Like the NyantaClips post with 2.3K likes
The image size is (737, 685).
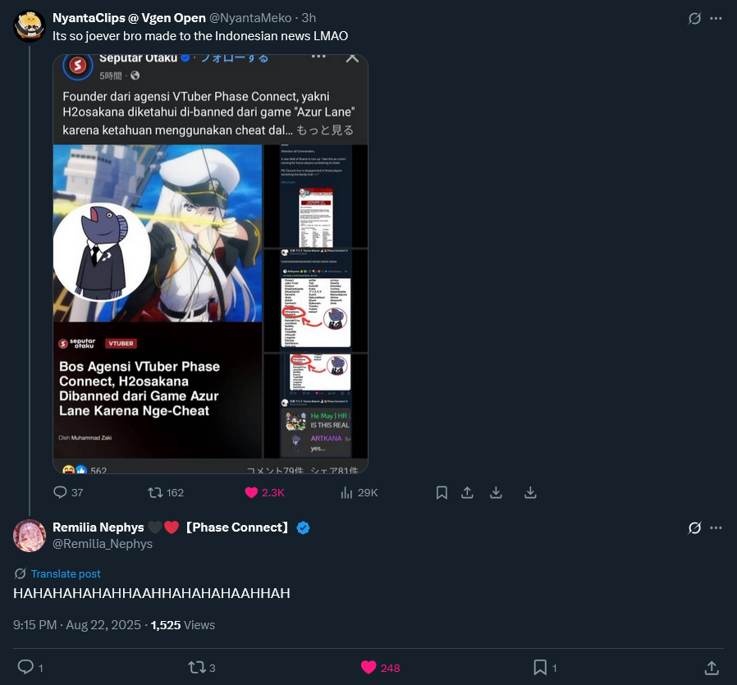251,492
